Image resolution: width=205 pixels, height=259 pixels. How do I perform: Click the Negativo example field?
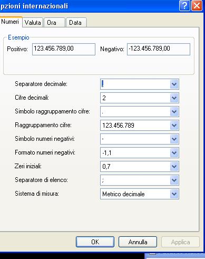click(x=159, y=49)
